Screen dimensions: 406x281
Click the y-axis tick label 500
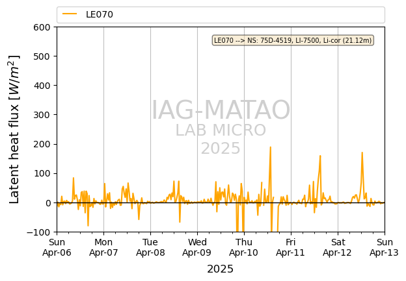click(42, 56)
